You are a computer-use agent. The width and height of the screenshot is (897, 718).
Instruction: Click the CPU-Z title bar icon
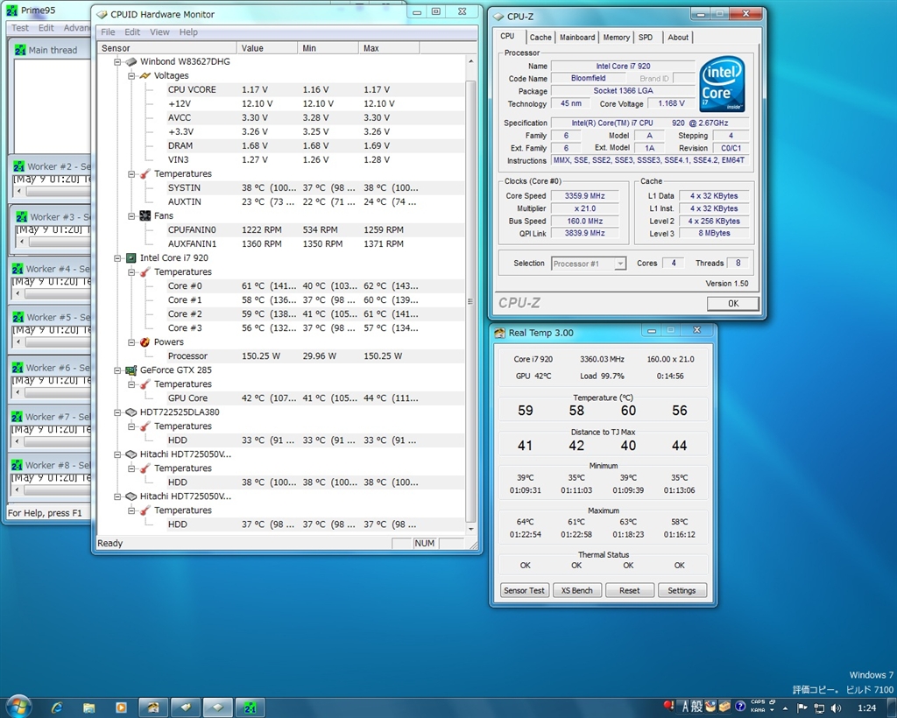pos(498,17)
